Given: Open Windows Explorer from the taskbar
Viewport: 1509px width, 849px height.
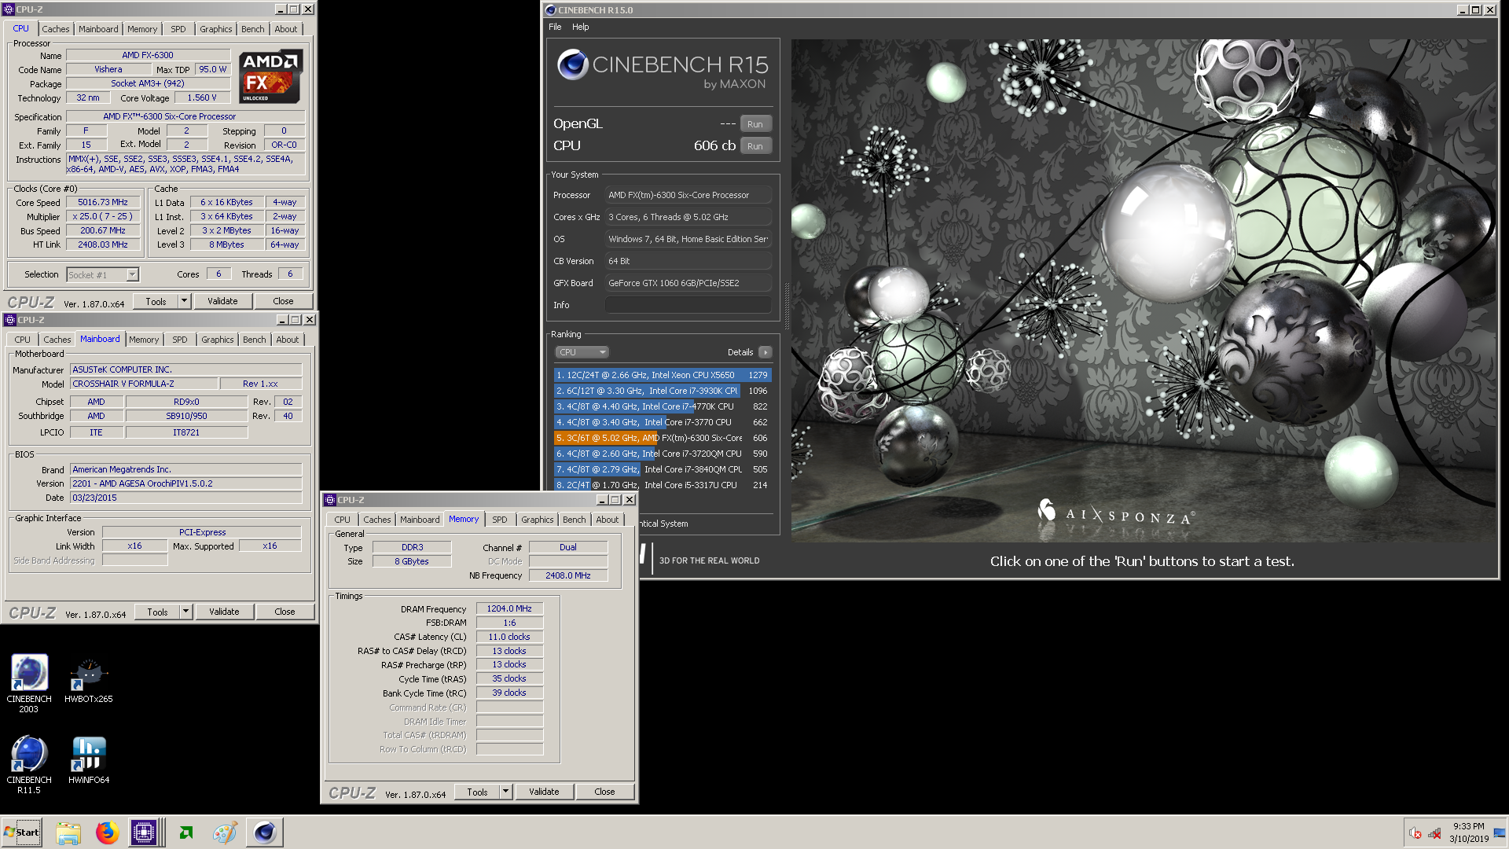Looking at the screenshot, I should 68,832.
